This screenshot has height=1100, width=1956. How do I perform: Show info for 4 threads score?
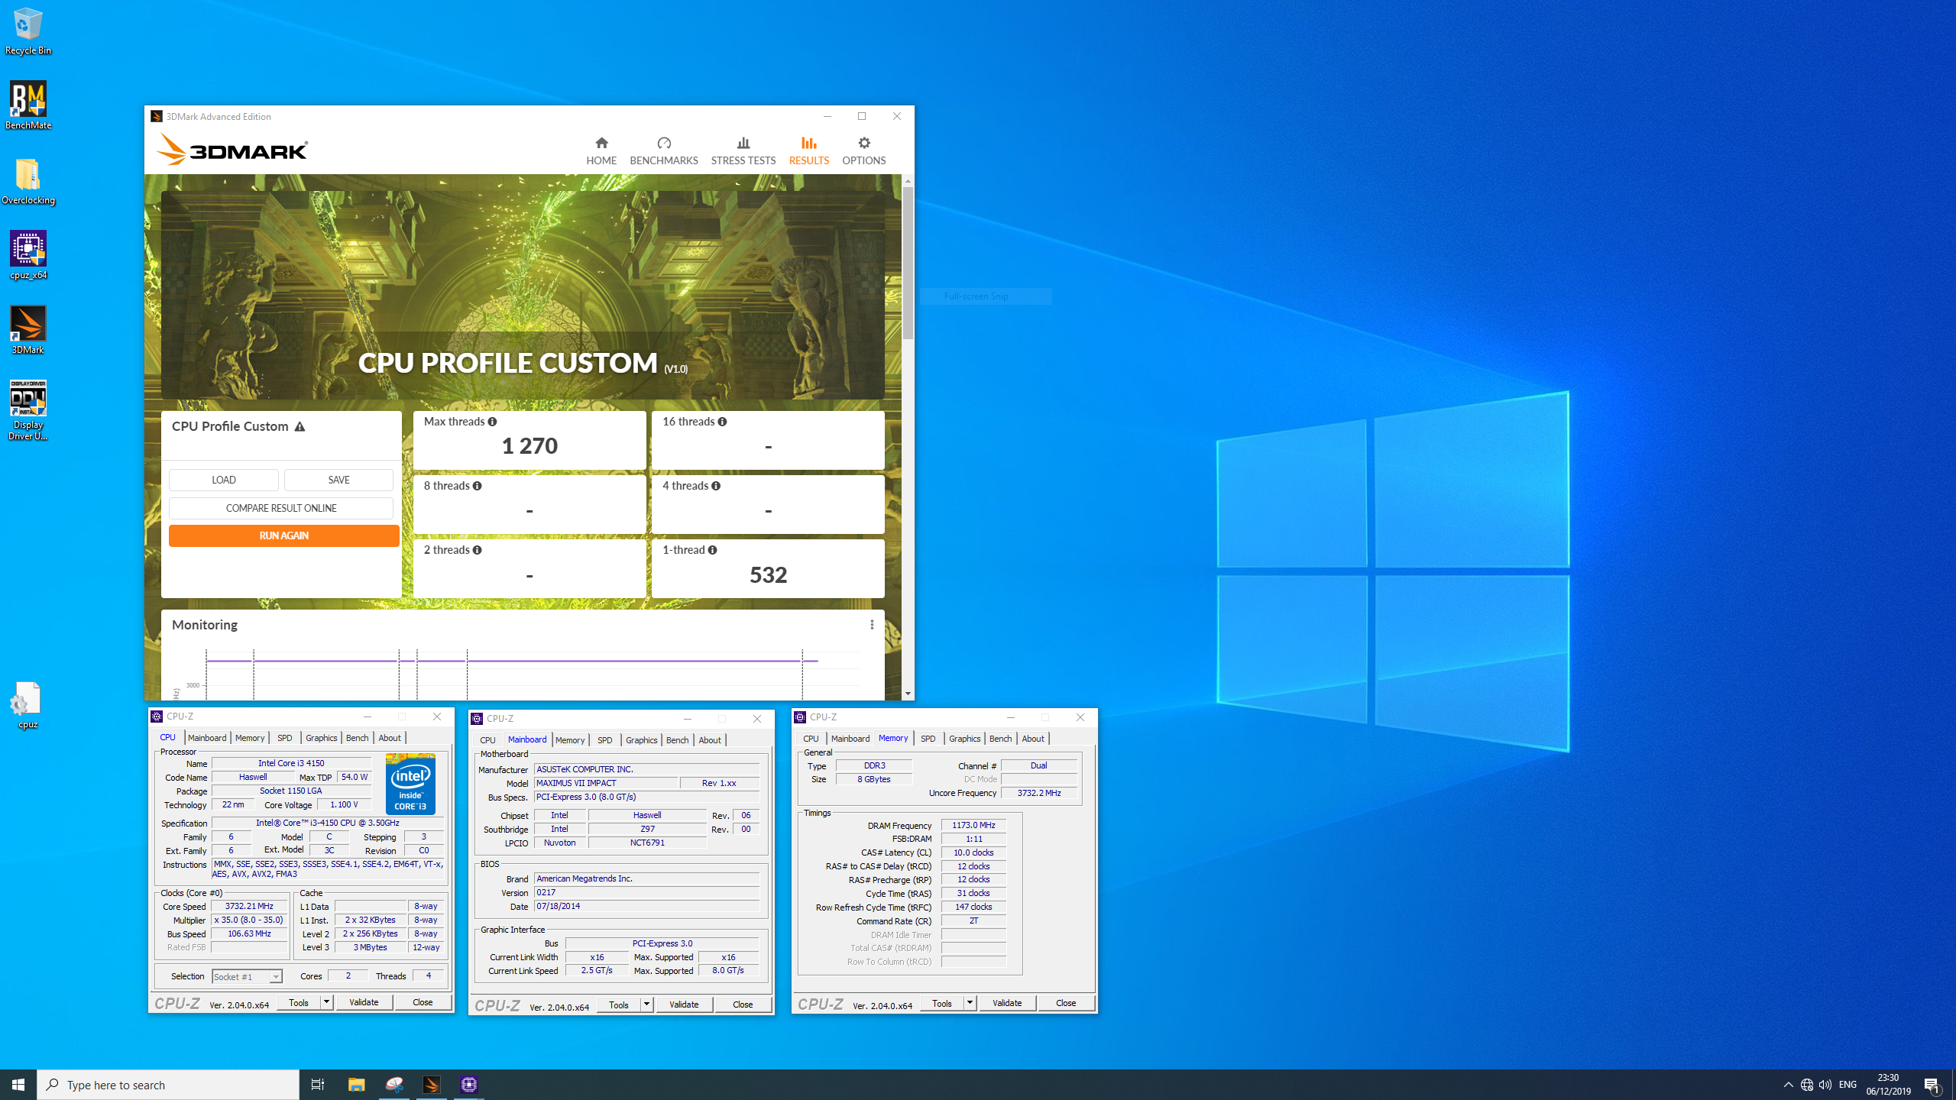(716, 486)
